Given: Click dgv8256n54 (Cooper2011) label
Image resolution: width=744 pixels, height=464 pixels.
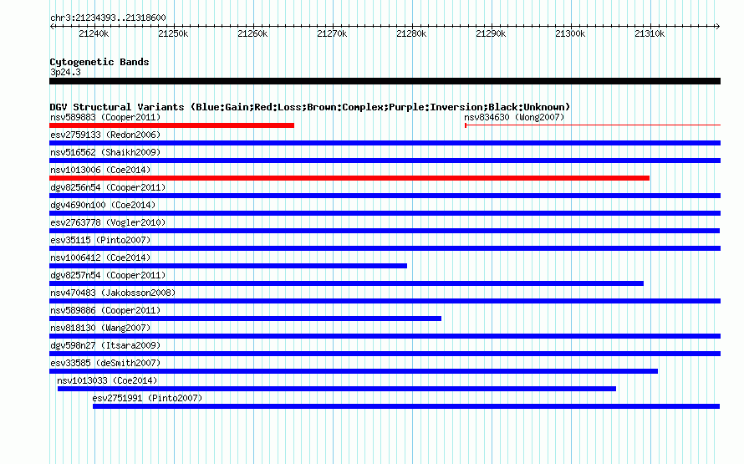Looking at the screenshot, I should (108, 187).
